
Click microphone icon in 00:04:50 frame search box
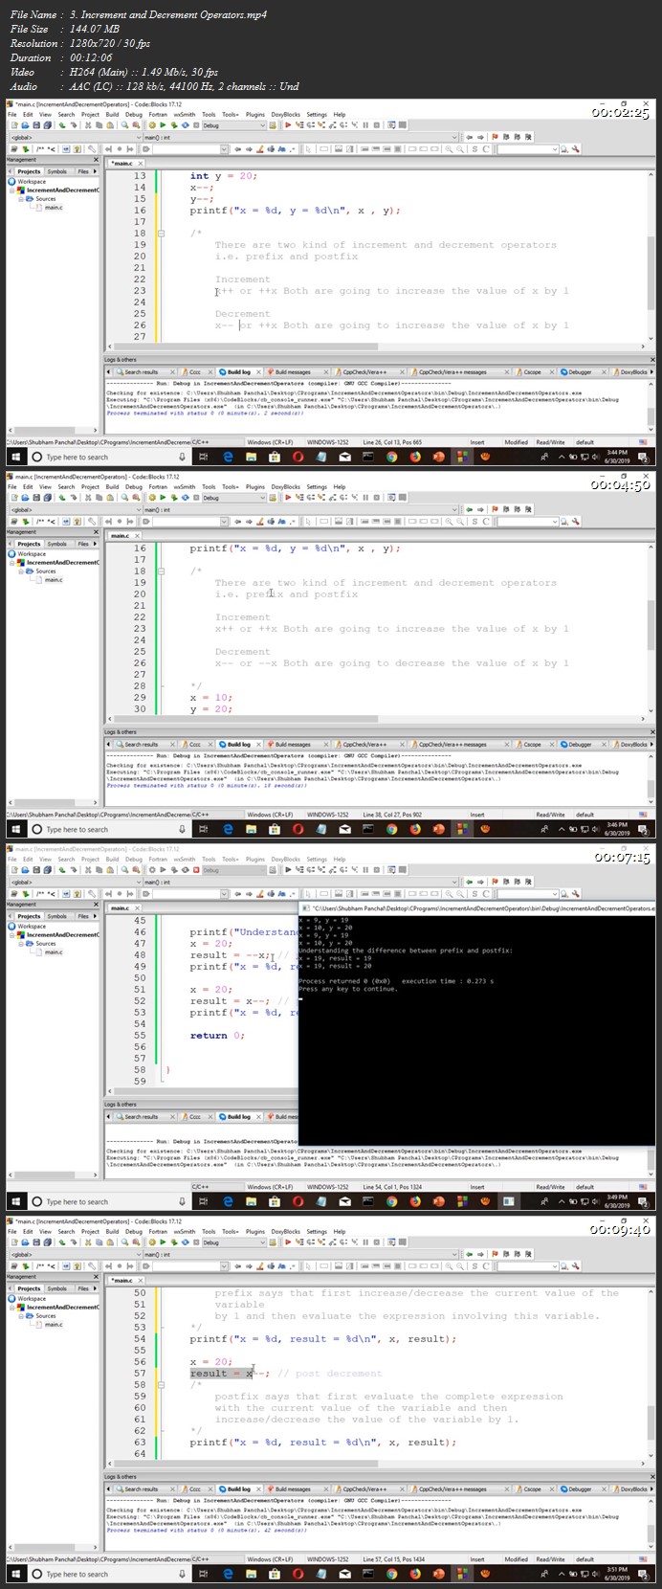click(181, 829)
